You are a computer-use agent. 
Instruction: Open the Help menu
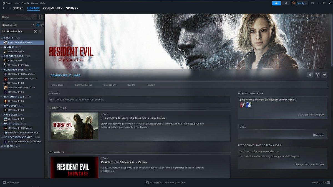[x=42, y=3]
